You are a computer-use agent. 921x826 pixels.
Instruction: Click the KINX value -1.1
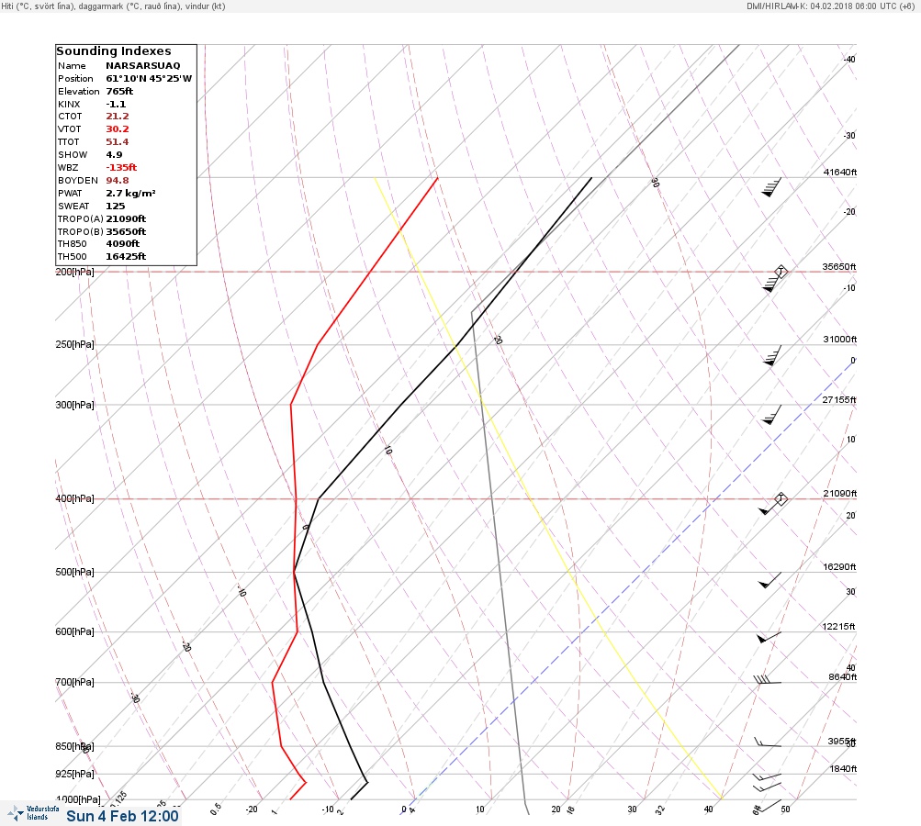[x=116, y=105]
